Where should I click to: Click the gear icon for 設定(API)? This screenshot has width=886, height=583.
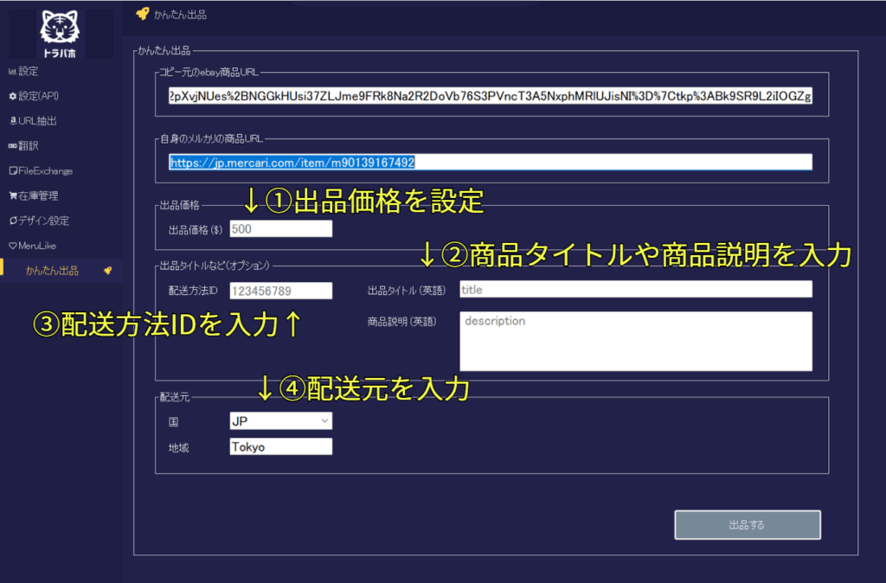(x=12, y=96)
